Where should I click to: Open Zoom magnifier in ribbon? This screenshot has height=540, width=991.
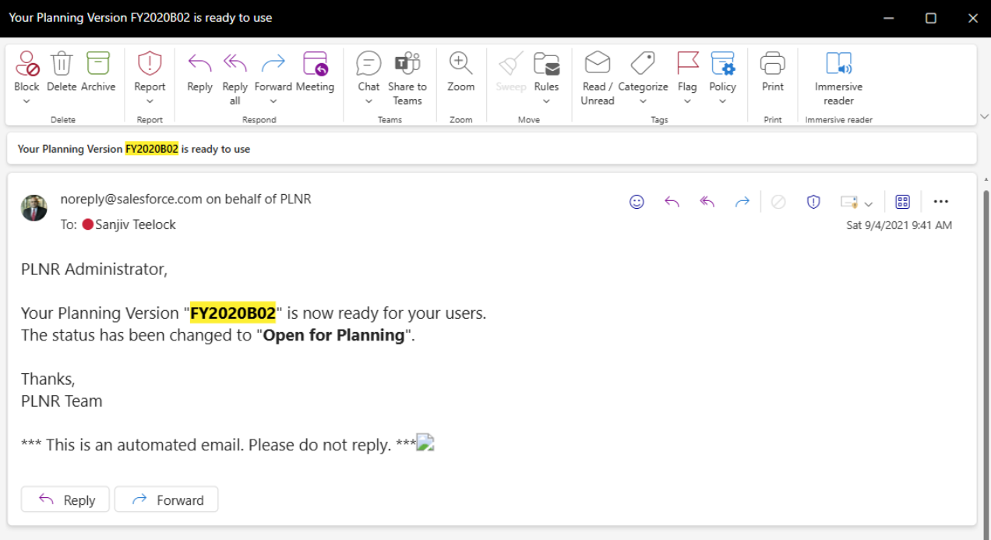click(460, 64)
